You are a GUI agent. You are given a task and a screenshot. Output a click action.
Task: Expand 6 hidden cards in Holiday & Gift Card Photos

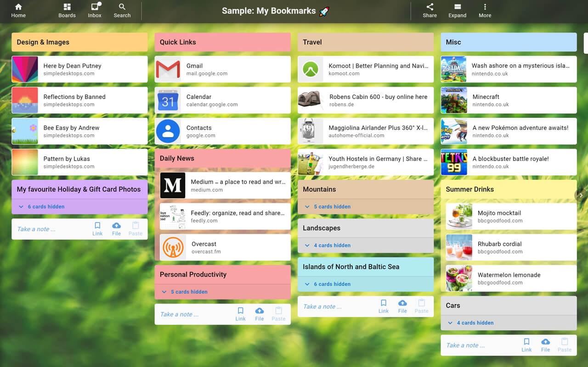point(46,207)
